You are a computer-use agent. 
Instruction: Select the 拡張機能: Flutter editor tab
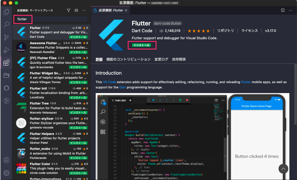point(111,11)
